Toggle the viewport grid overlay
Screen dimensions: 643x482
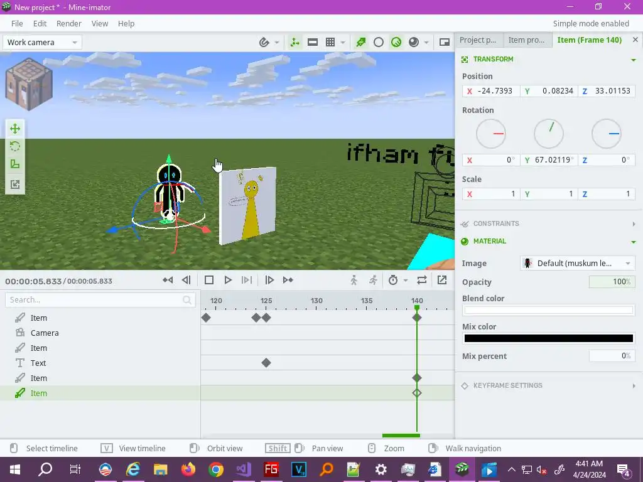click(x=330, y=42)
